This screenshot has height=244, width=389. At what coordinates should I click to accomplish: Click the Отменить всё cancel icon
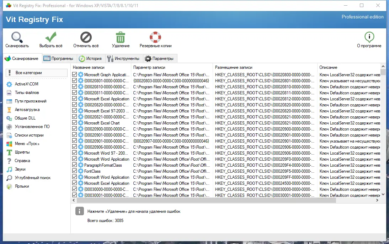pyautogui.click(x=86, y=37)
